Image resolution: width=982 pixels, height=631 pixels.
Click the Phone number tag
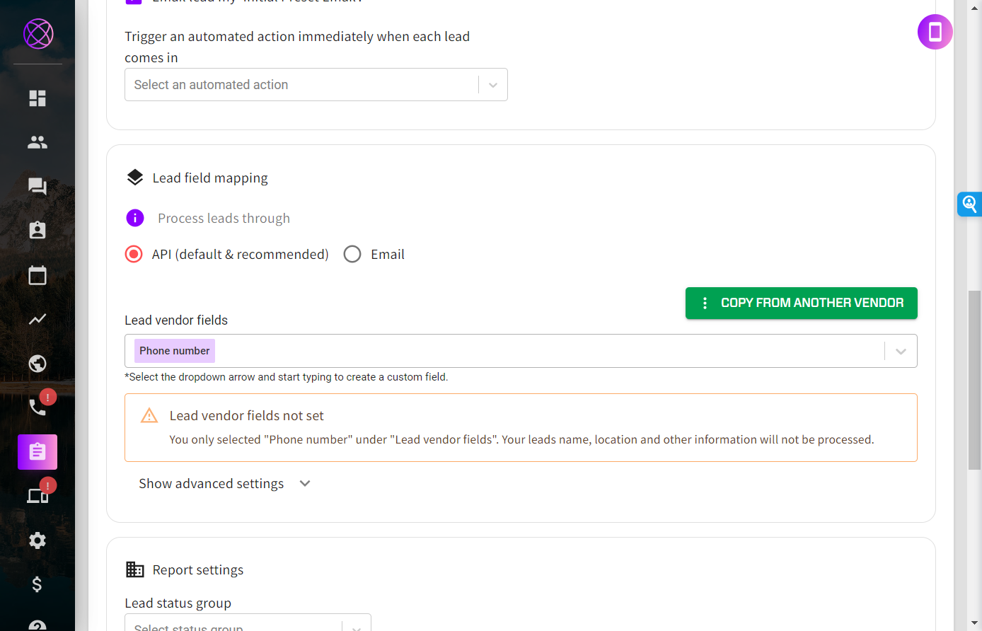(175, 351)
